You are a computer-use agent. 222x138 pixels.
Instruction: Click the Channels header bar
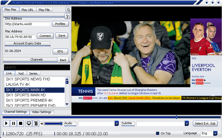pos(30,60)
